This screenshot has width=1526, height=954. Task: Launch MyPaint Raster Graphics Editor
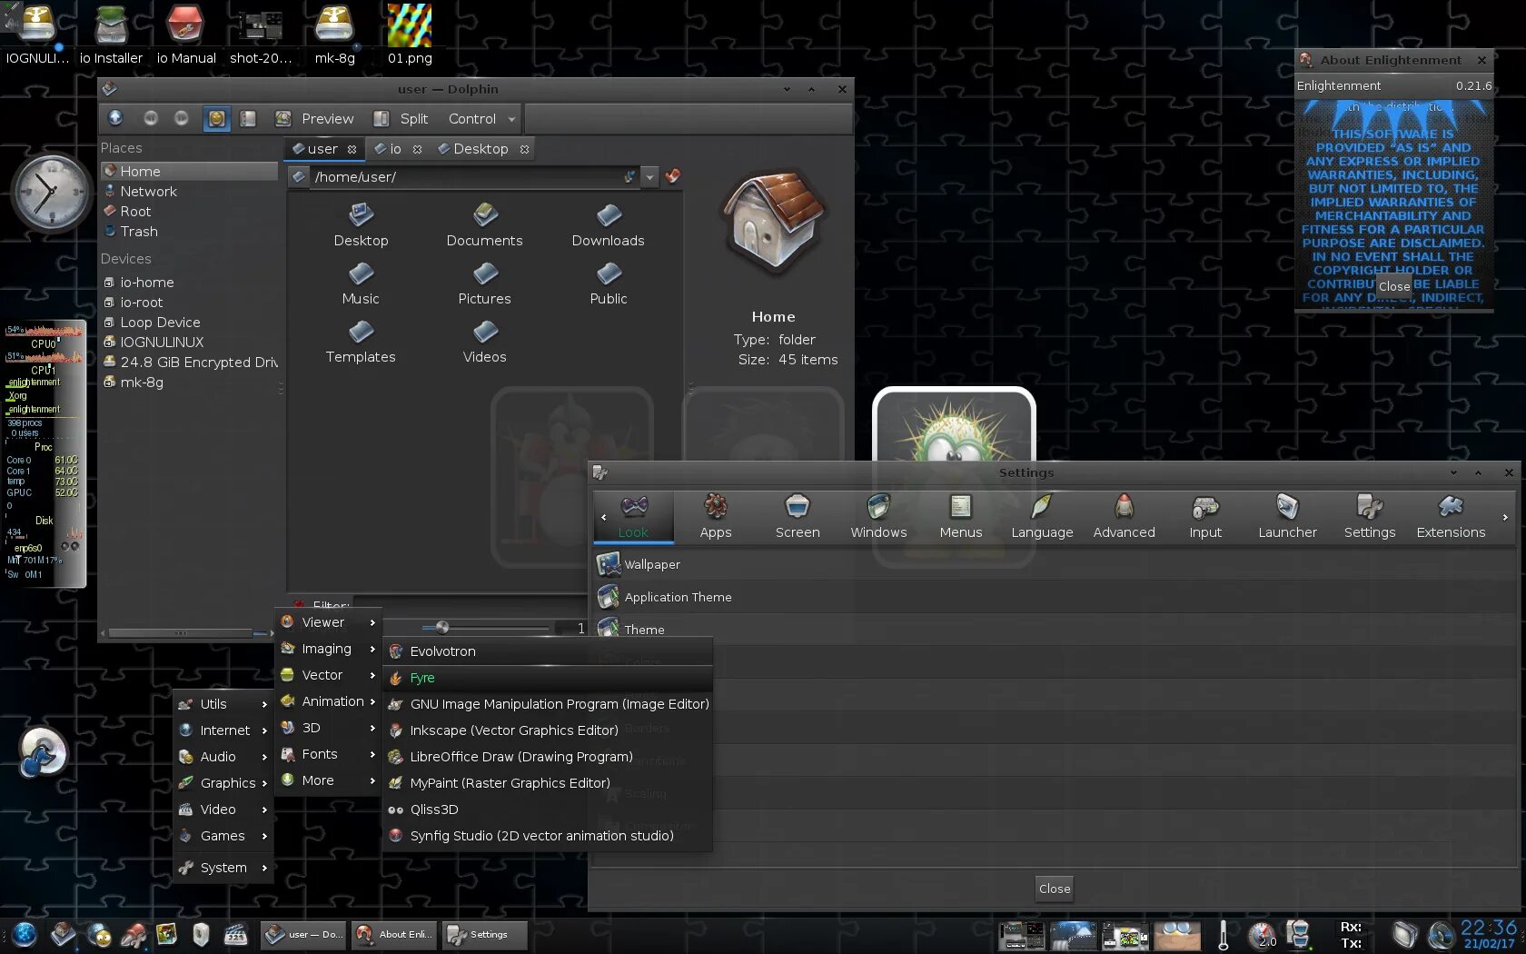[548, 783]
